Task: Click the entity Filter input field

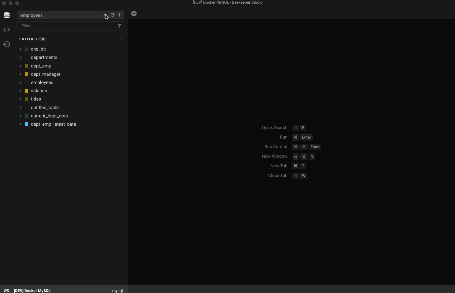Action: click(x=68, y=26)
